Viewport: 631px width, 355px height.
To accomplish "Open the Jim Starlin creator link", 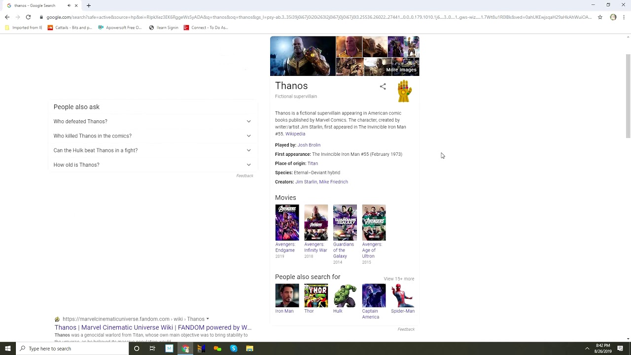I will (x=306, y=182).
